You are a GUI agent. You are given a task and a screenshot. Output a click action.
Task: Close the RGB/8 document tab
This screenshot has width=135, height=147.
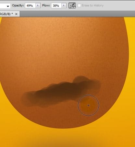coord(16,14)
